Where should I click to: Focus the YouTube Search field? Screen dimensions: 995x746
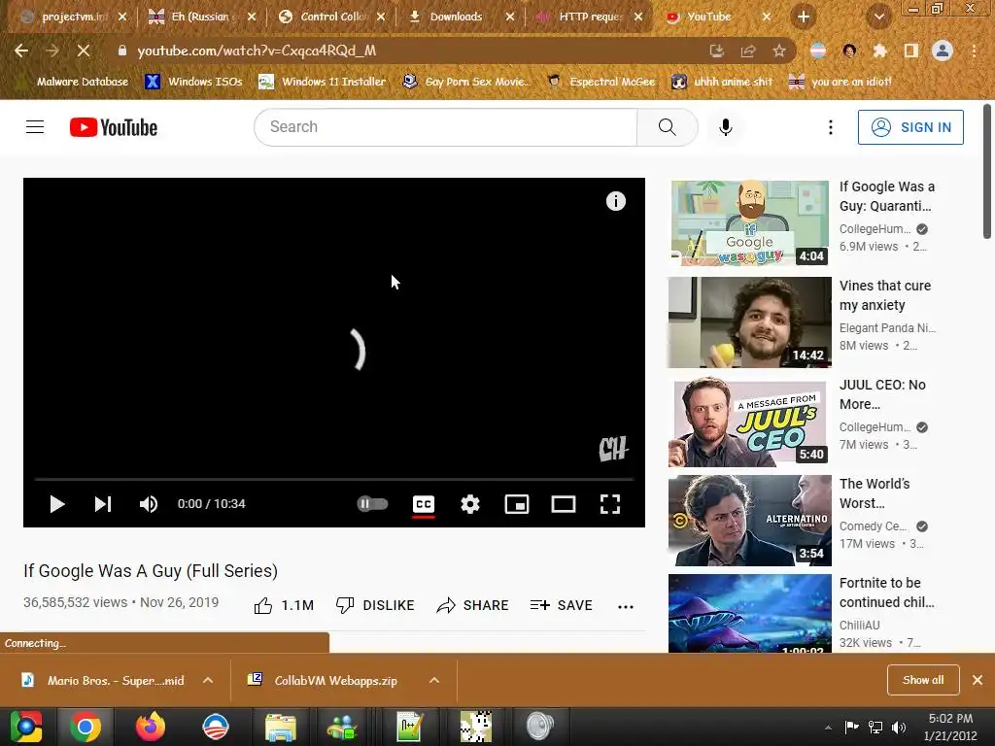click(x=445, y=127)
